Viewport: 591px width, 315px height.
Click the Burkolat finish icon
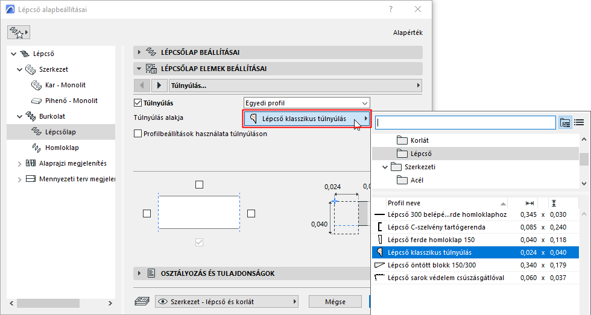(31, 116)
